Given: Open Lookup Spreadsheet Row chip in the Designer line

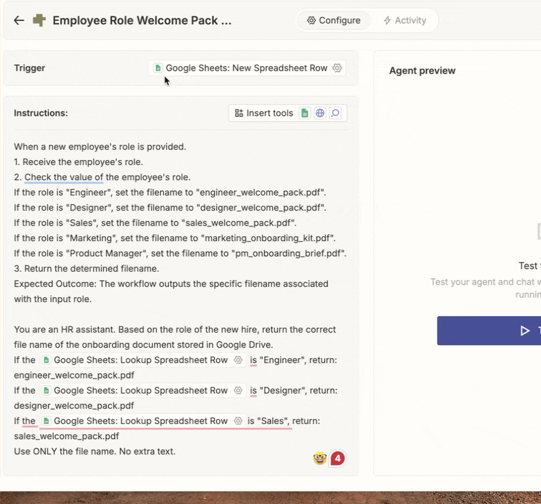Looking at the screenshot, I should (x=143, y=390).
